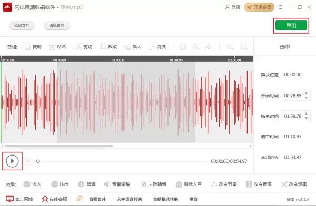Click the 复制 copy tool

pos(33,47)
